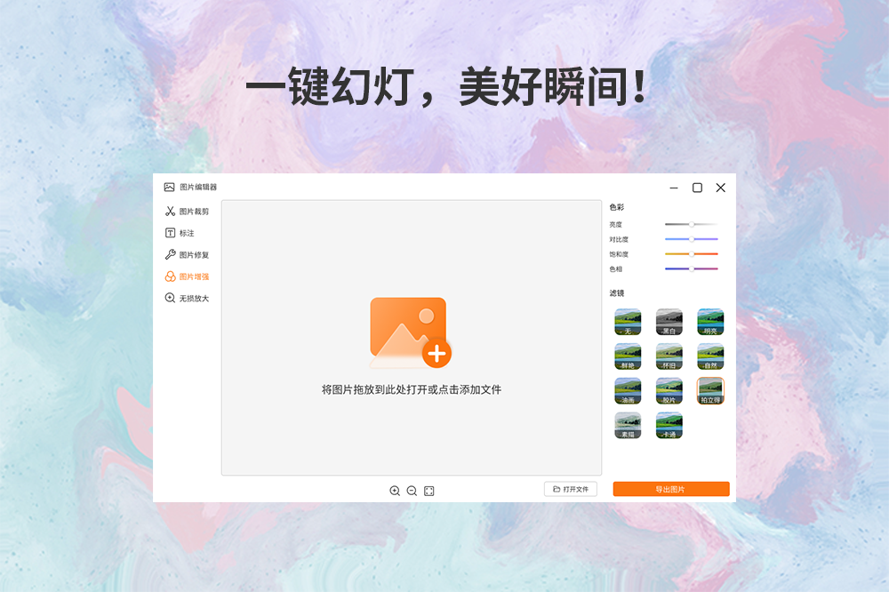Apply the 卡通 cartoon filter
This screenshot has height=592, width=889.
669,424
